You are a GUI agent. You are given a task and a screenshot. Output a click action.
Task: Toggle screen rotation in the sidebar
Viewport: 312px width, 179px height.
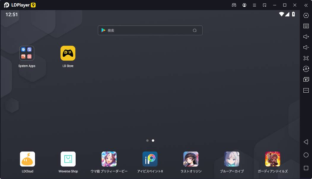tap(306, 69)
